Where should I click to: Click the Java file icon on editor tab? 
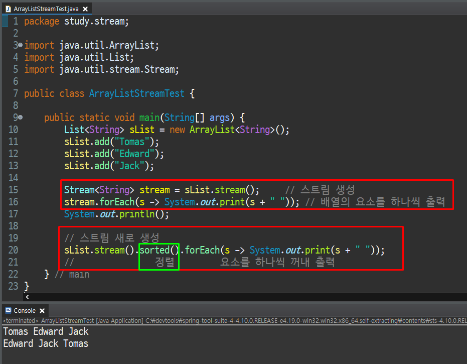tap(8, 9)
